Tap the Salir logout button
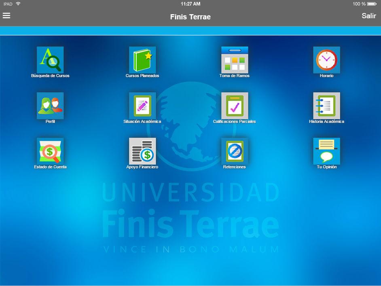The height and width of the screenshot is (286, 381). [368, 16]
